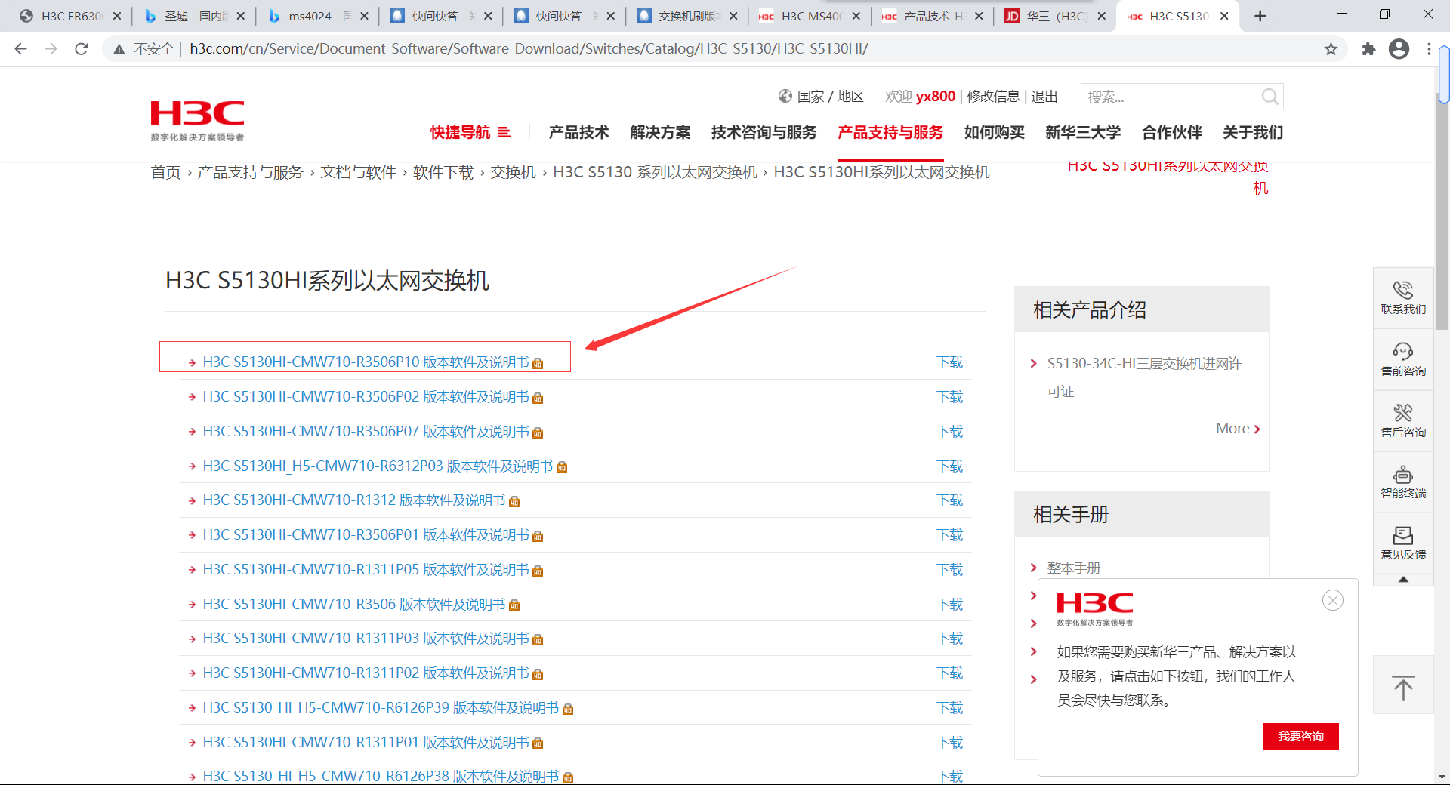Close the H3C ER630 browser tab
Viewport: 1450px width, 785px height.
tap(117, 16)
